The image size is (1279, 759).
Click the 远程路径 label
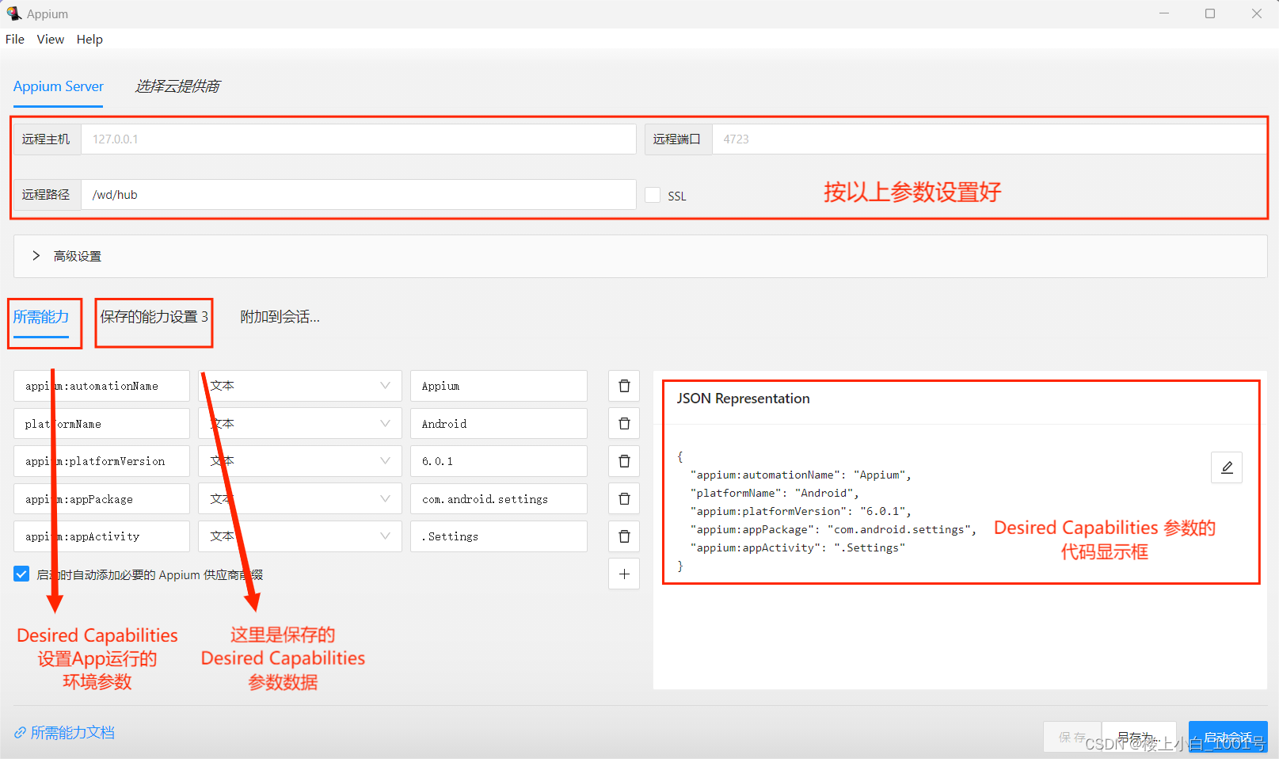click(47, 194)
